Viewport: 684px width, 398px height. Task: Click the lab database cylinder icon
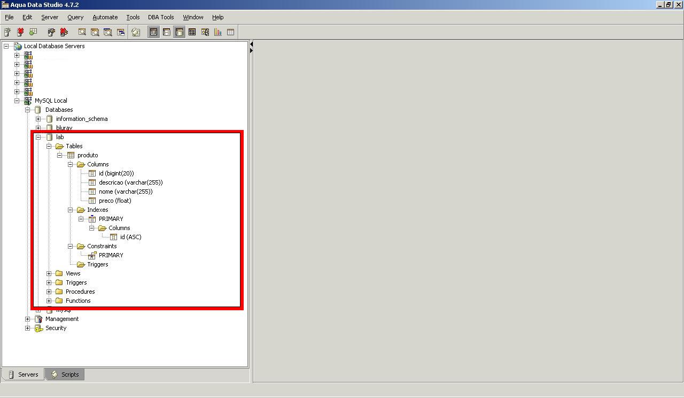pyautogui.click(x=49, y=137)
